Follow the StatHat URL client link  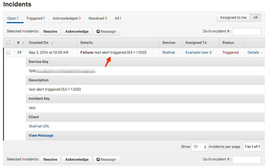tap(39, 126)
